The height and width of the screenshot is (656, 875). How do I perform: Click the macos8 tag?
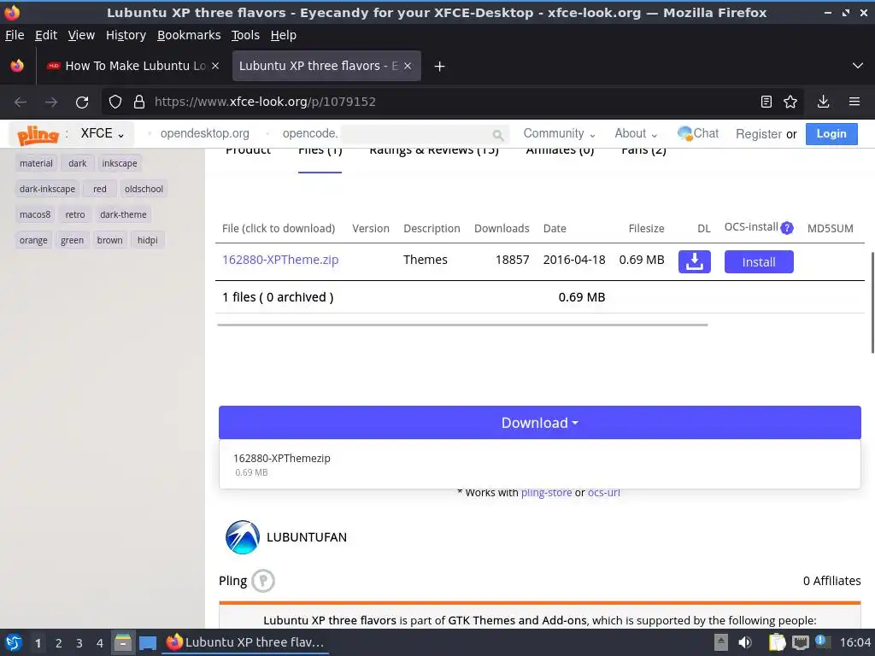(x=35, y=214)
